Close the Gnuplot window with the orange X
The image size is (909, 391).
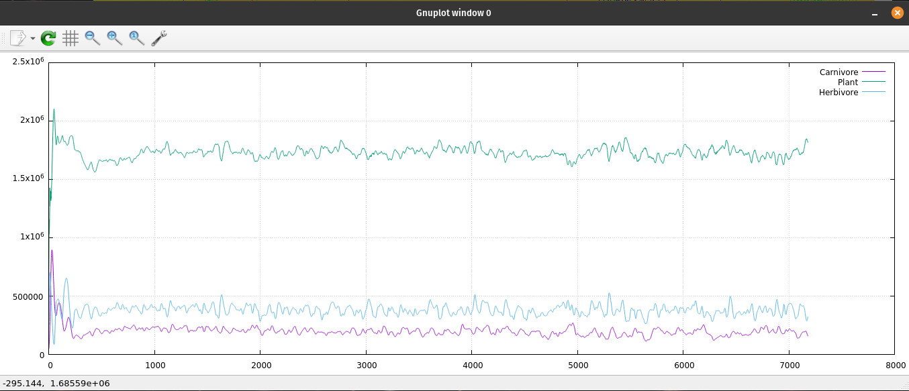tap(897, 13)
